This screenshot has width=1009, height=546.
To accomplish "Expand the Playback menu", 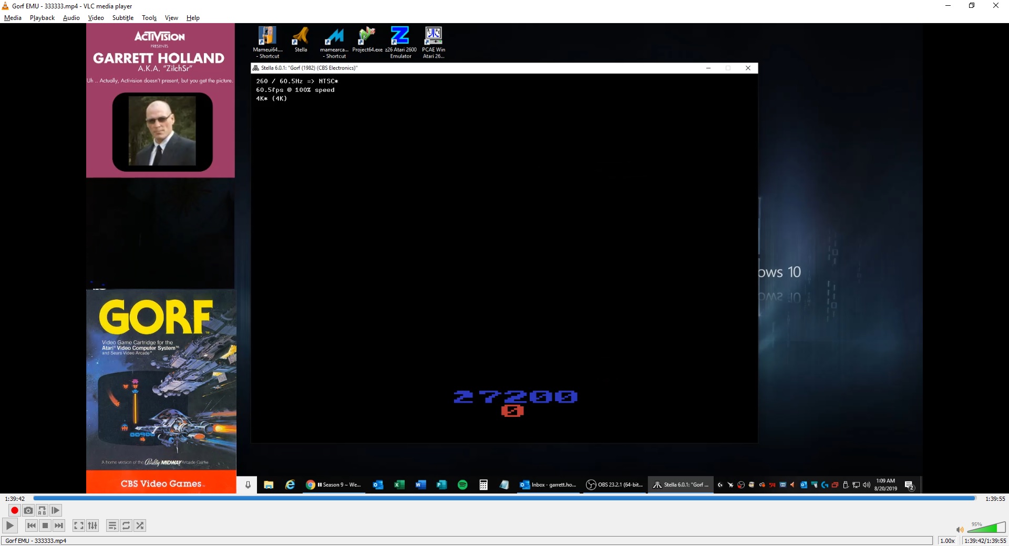I will click(x=42, y=18).
